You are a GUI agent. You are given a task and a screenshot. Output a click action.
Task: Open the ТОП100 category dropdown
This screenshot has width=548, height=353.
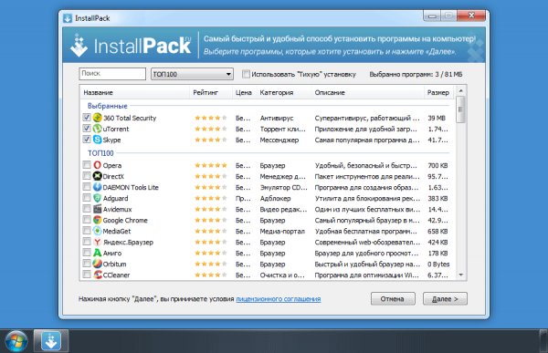[x=192, y=74]
